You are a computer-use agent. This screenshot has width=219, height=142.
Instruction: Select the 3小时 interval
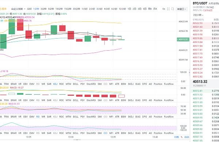(99, 9)
